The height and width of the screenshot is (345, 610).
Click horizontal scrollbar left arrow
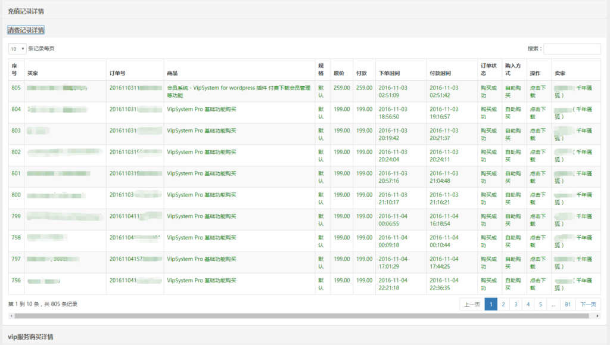pos(11,316)
